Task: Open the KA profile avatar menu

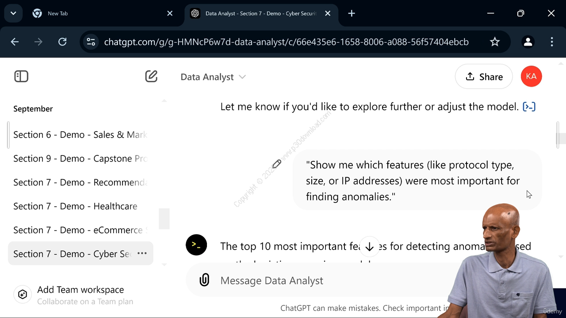Action: 531,76
